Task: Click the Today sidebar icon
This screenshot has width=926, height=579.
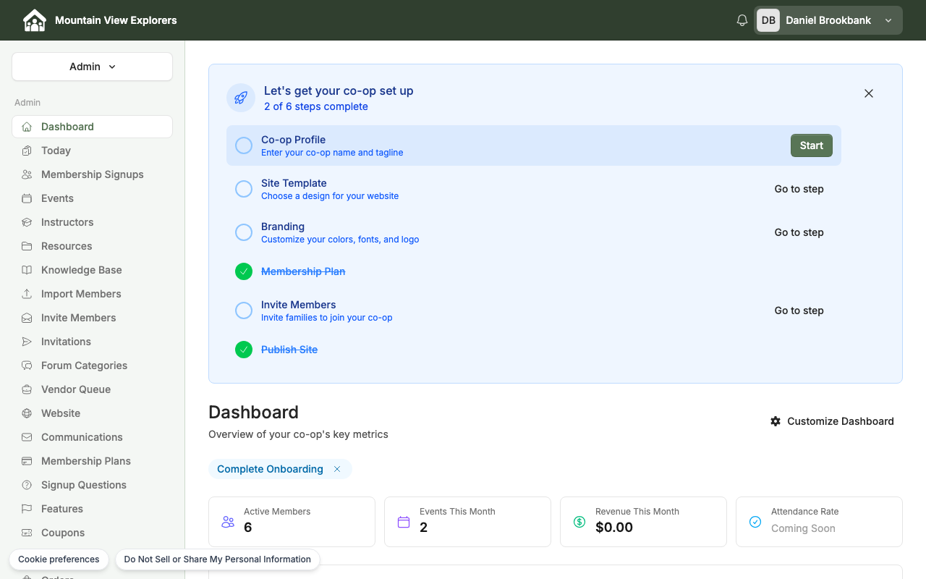Action: [x=27, y=151]
